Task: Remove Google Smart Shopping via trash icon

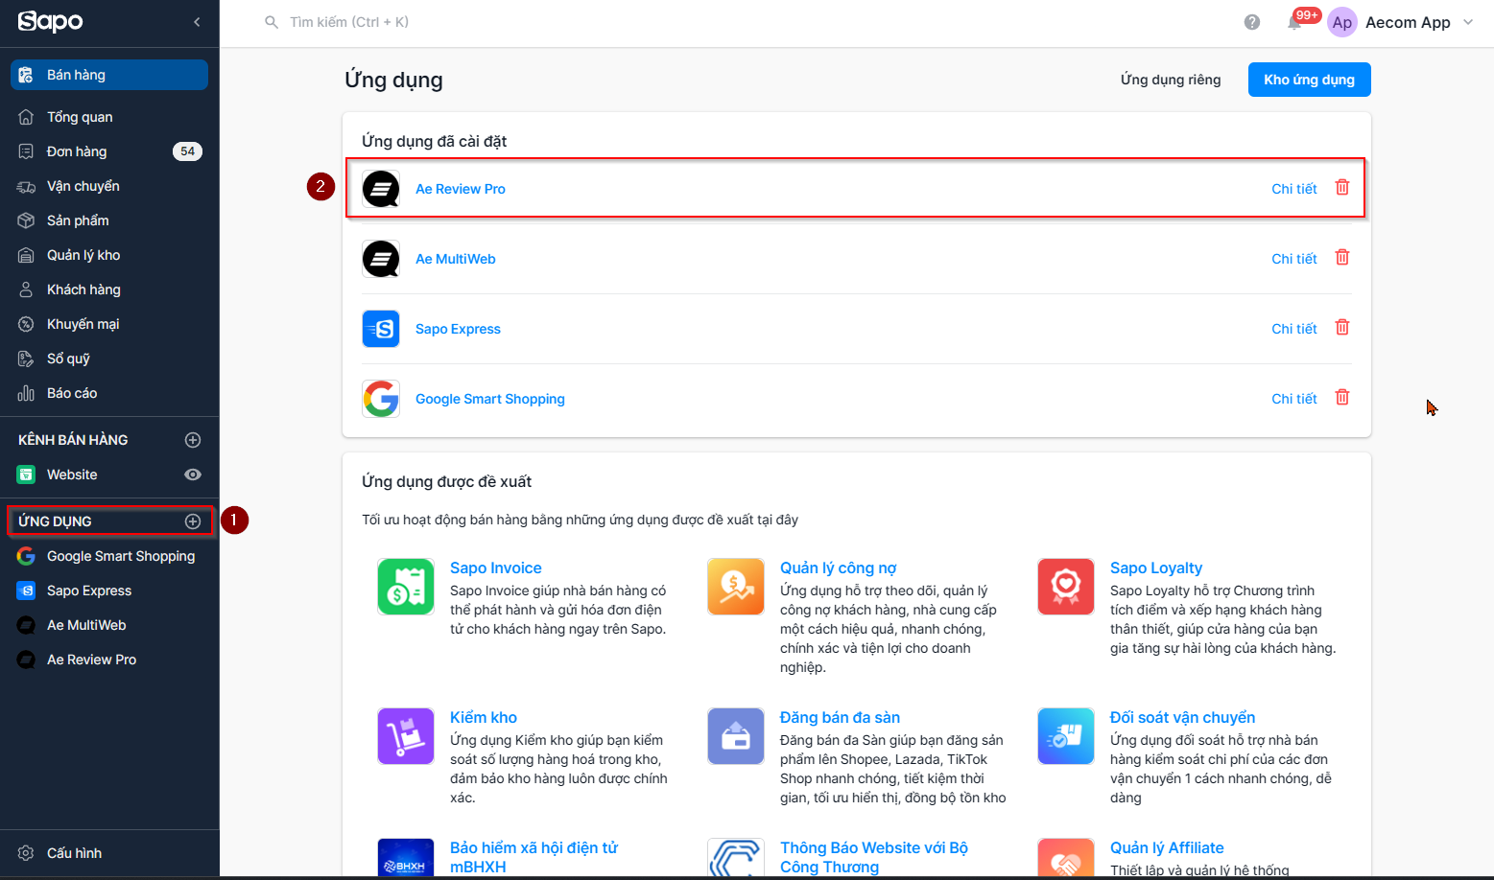Action: [1342, 398]
